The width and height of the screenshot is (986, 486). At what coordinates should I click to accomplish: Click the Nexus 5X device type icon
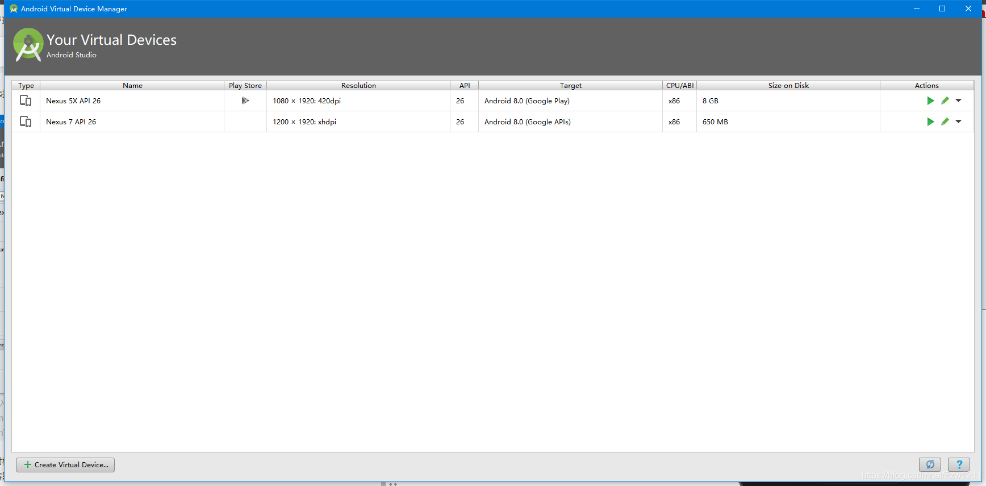(26, 100)
